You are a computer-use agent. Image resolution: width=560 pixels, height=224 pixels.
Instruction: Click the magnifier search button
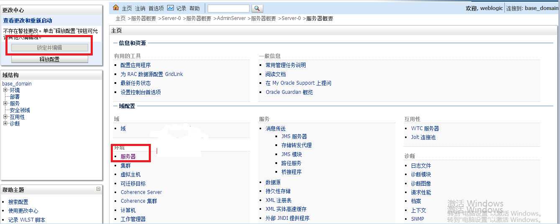pos(257,8)
